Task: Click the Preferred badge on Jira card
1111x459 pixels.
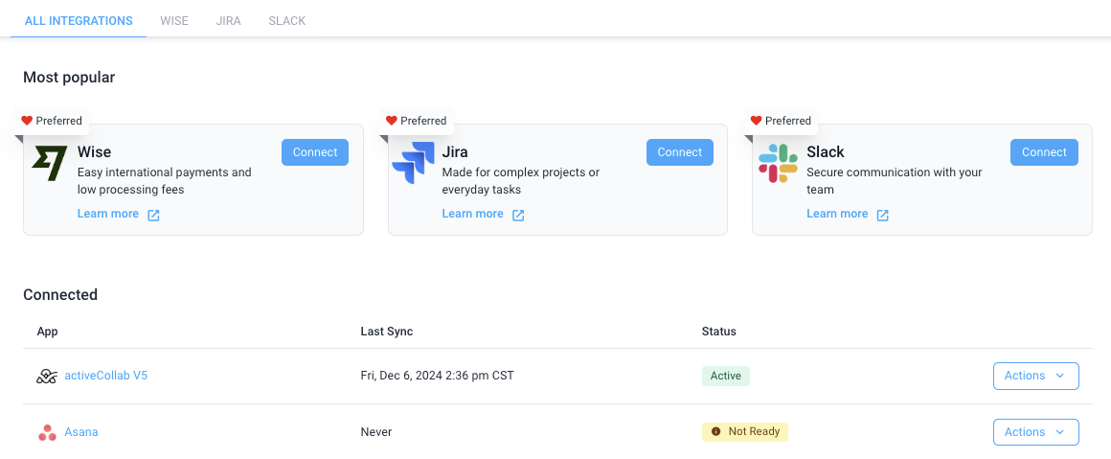Action: pyautogui.click(x=416, y=121)
